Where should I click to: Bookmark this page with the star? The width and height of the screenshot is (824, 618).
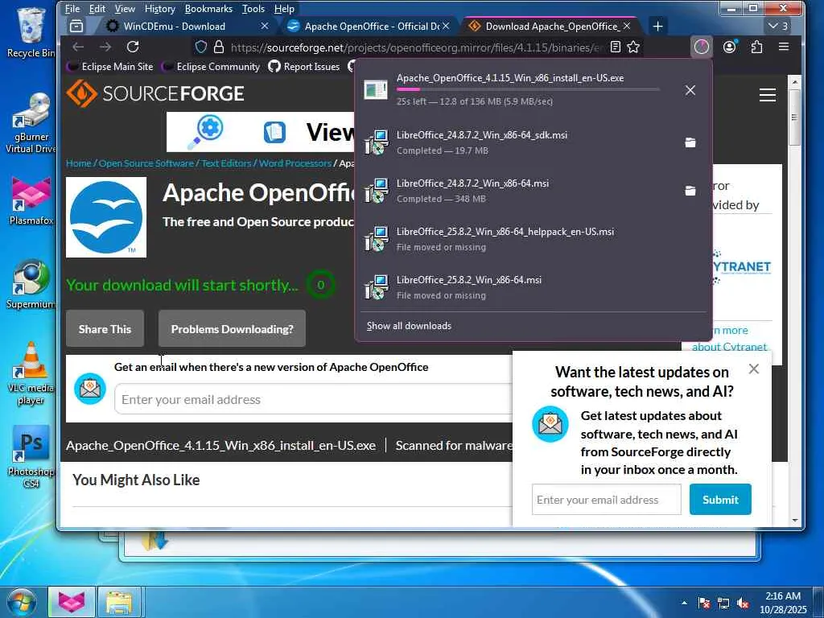coord(634,47)
